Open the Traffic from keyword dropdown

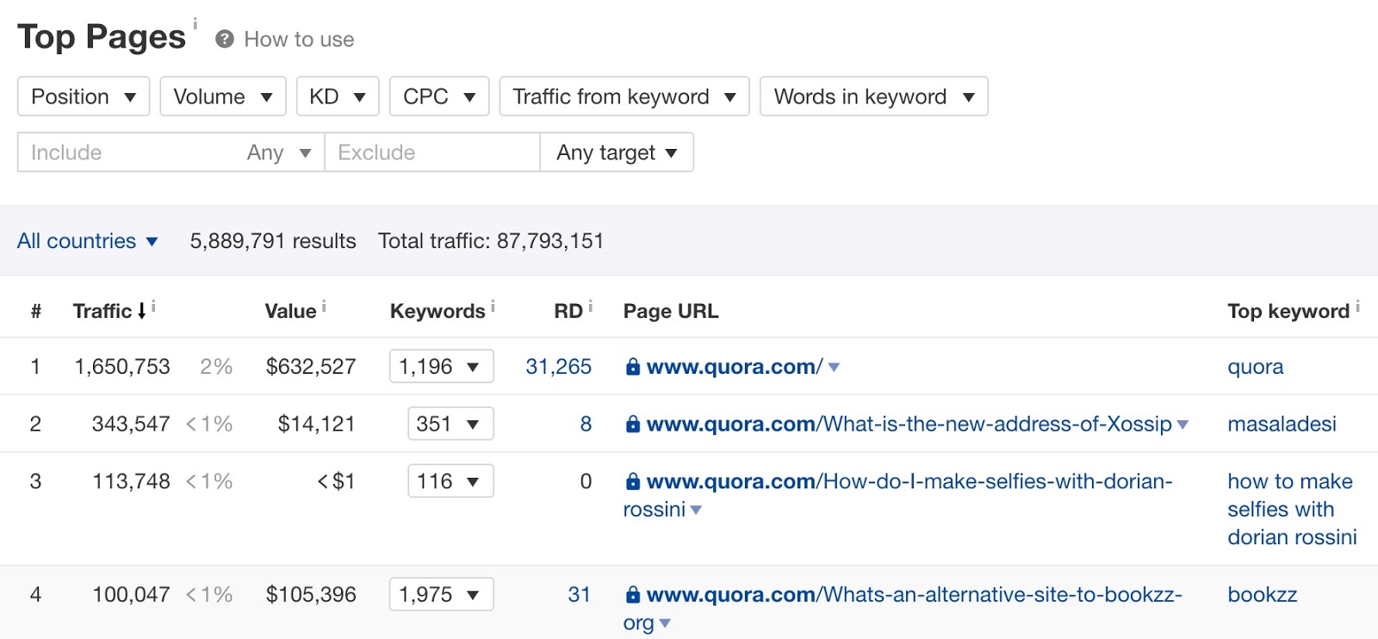point(624,96)
